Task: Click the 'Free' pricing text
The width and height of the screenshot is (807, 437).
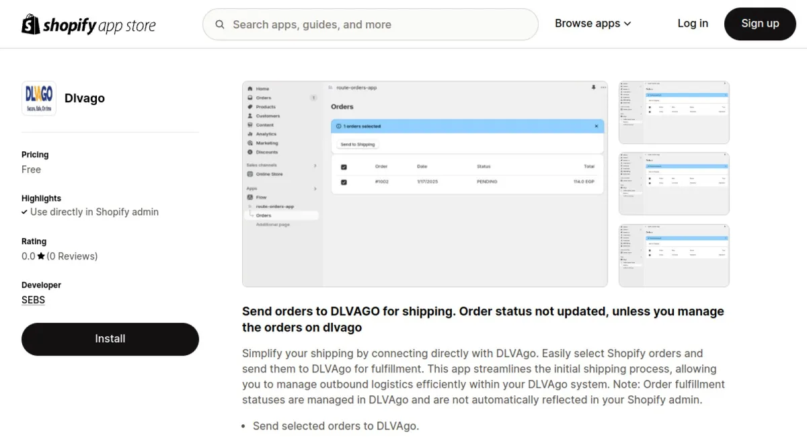Action: tap(31, 169)
